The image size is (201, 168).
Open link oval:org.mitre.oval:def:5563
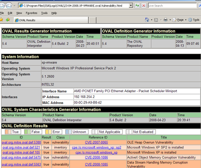click(21, 165)
